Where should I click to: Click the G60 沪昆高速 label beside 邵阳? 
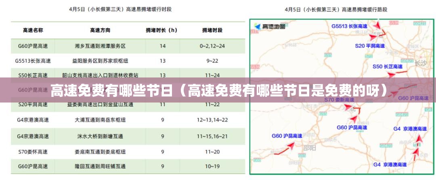(287, 136)
